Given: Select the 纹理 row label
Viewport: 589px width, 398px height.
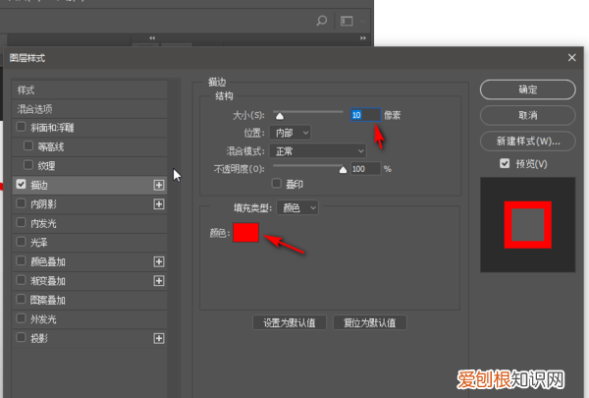Looking at the screenshot, I should (x=46, y=166).
